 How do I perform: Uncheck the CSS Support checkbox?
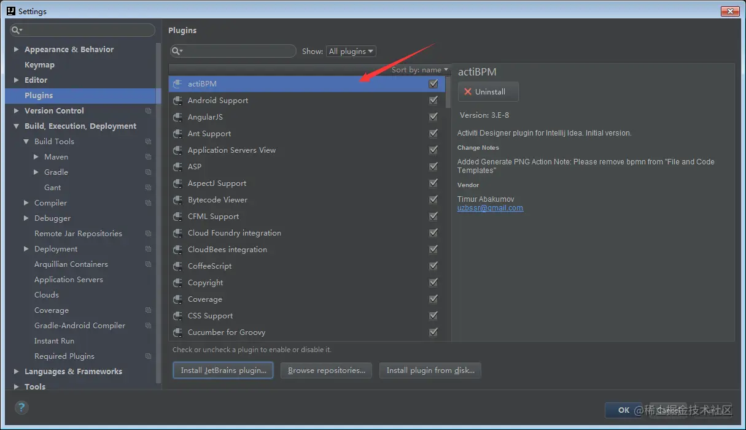tap(433, 316)
